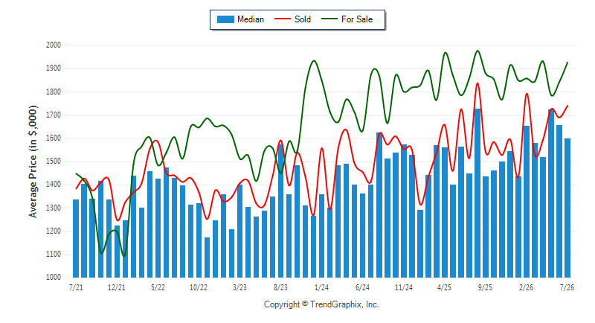Click the red Sold legend line icon

[x=283, y=19]
